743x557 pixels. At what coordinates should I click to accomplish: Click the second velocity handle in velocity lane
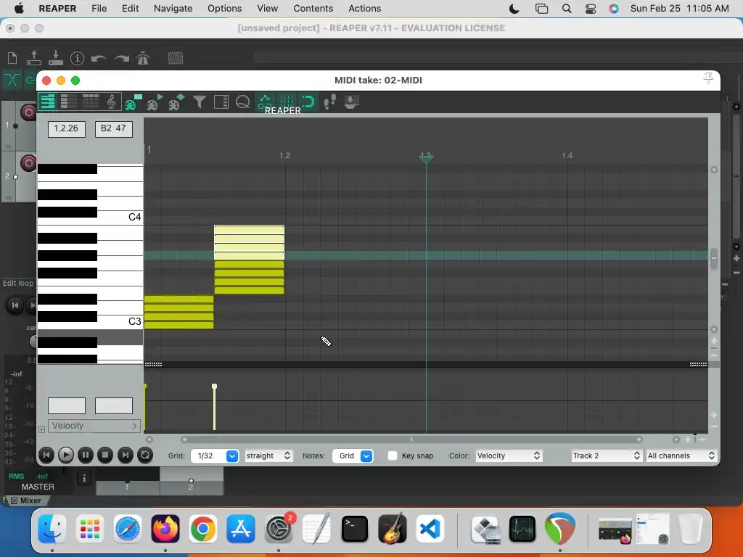214,387
